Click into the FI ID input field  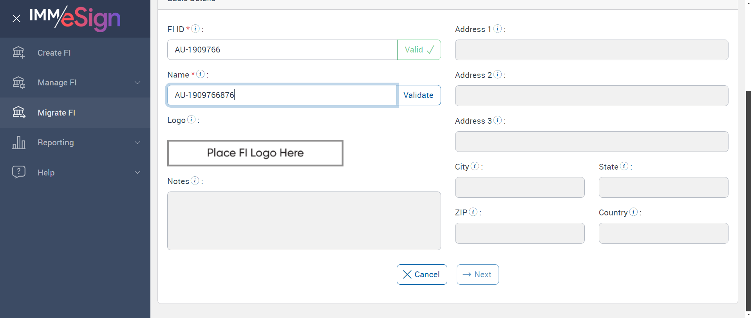tap(282, 50)
